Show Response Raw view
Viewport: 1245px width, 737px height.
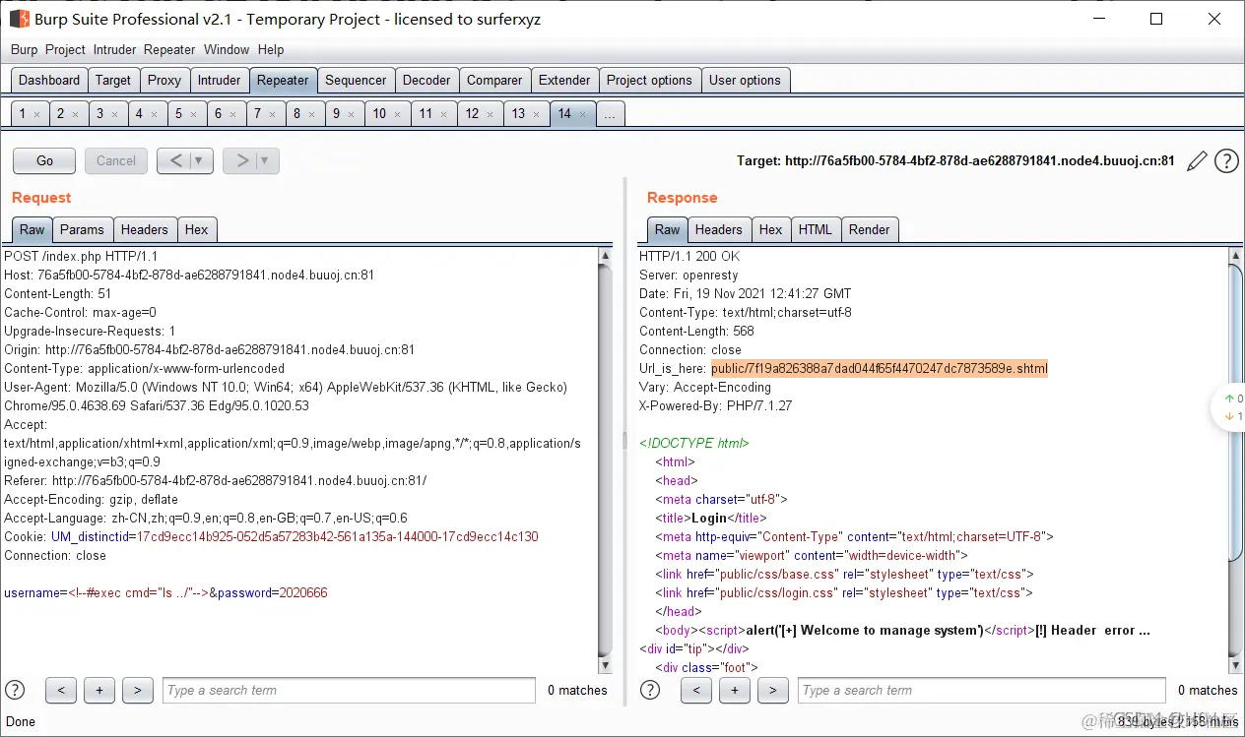tap(668, 229)
